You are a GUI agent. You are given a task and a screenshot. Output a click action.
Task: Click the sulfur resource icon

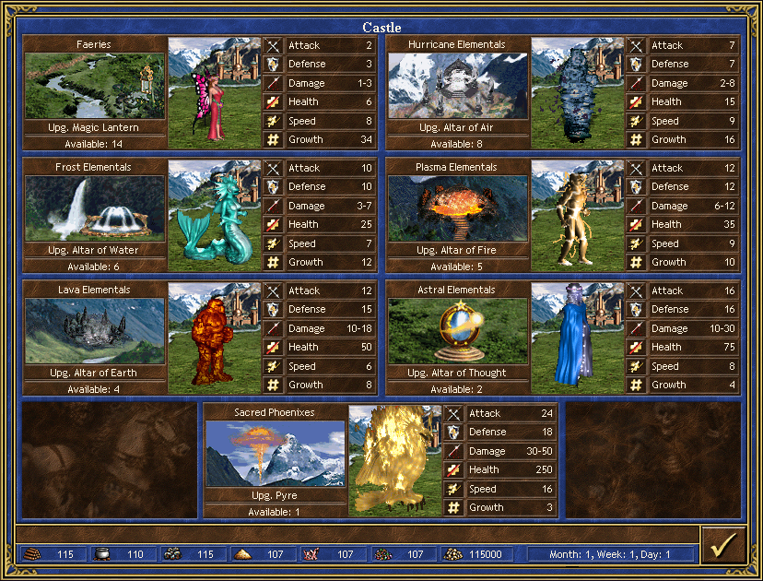pos(241,554)
